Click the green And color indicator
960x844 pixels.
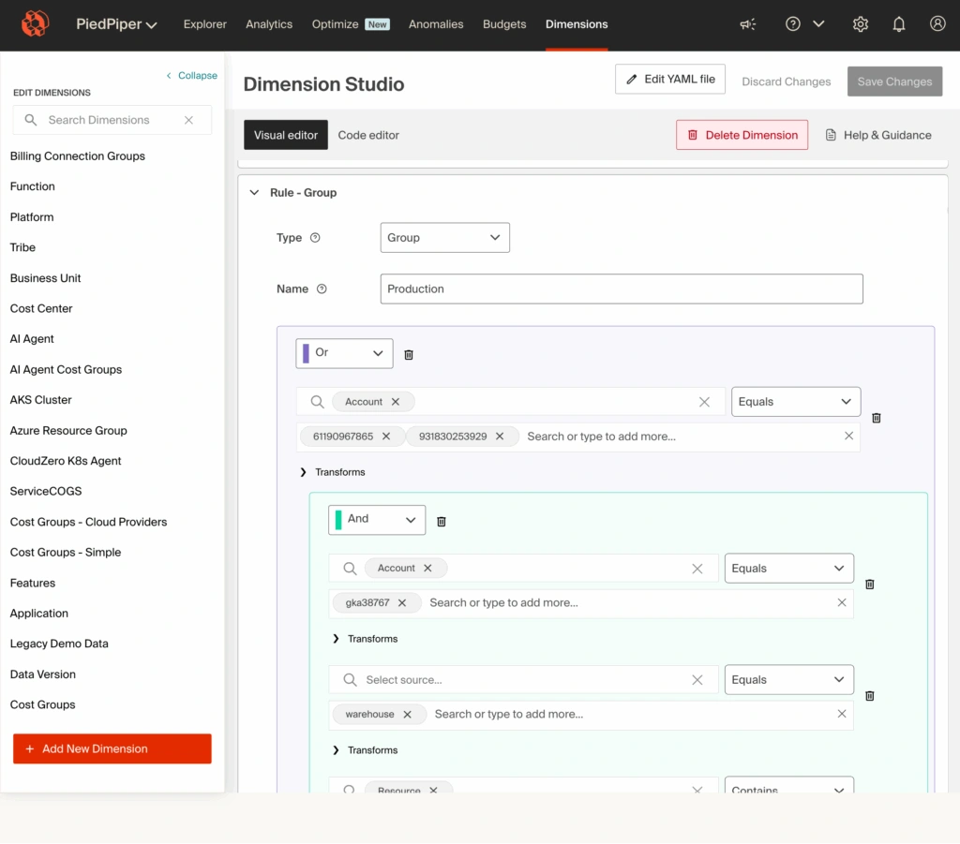click(338, 520)
